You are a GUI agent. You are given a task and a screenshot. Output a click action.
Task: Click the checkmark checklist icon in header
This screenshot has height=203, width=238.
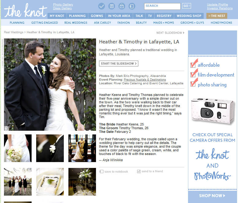[x=102, y=6]
